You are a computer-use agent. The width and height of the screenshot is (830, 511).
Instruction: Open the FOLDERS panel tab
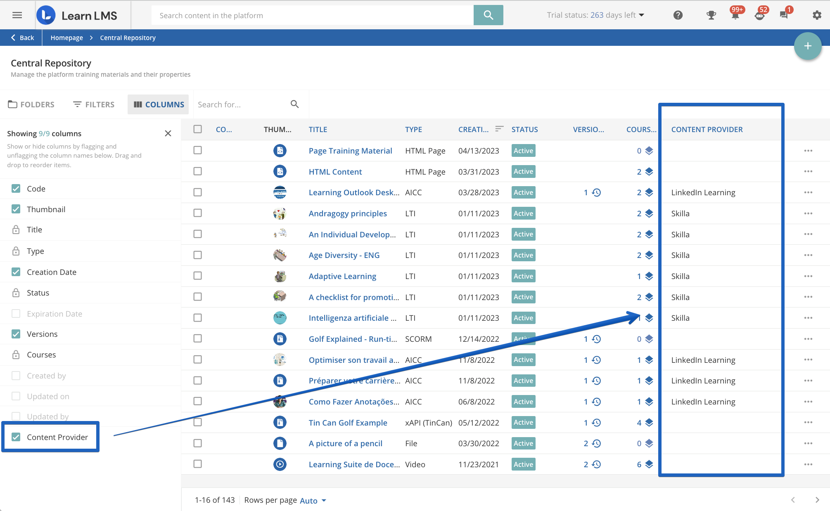[x=31, y=104]
